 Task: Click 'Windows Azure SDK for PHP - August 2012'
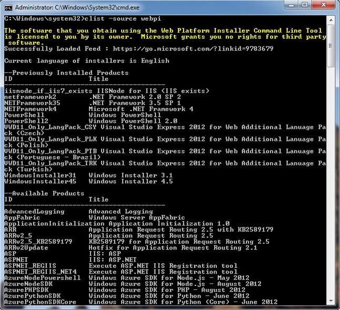(167, 290)
